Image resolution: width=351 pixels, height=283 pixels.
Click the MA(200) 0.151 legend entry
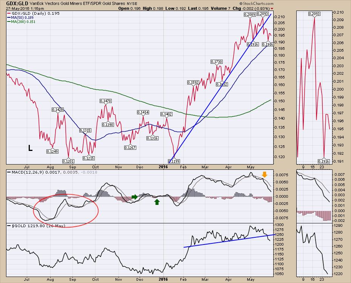pyautogui.click(x=21, y=22)
